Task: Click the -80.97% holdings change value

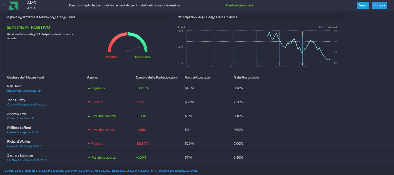Action: pyautogui.click(x=142, y=143)
